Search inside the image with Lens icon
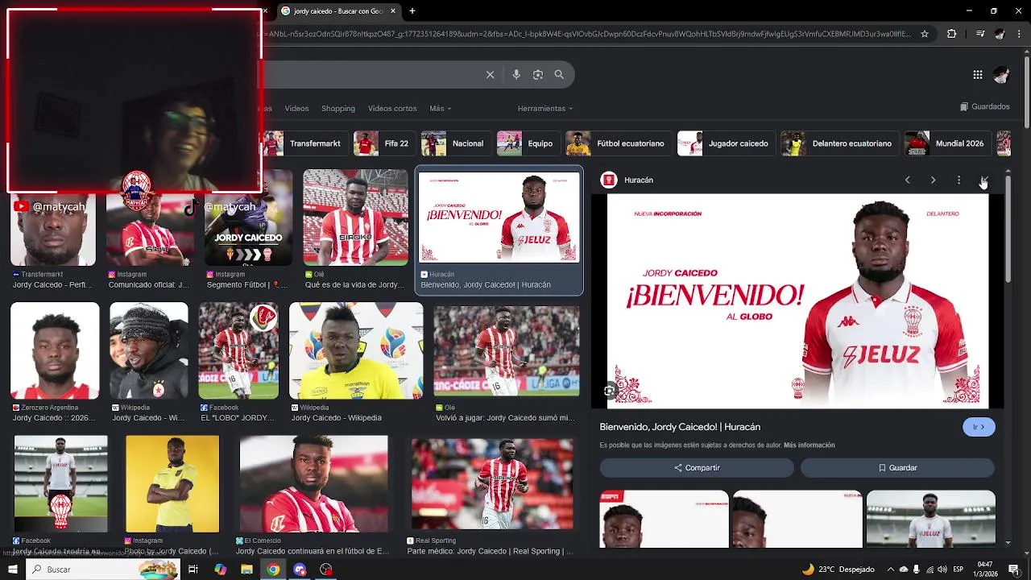This screenshot has height=580, width=1031. 610,391
